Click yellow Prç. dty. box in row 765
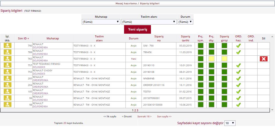Viewport: 275px width, 127px height. click(x=211, y=59)
